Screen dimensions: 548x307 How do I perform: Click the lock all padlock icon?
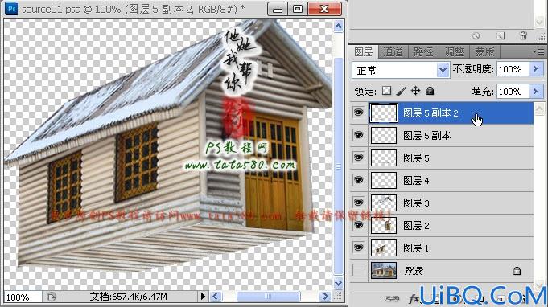(x=430, y=91)
